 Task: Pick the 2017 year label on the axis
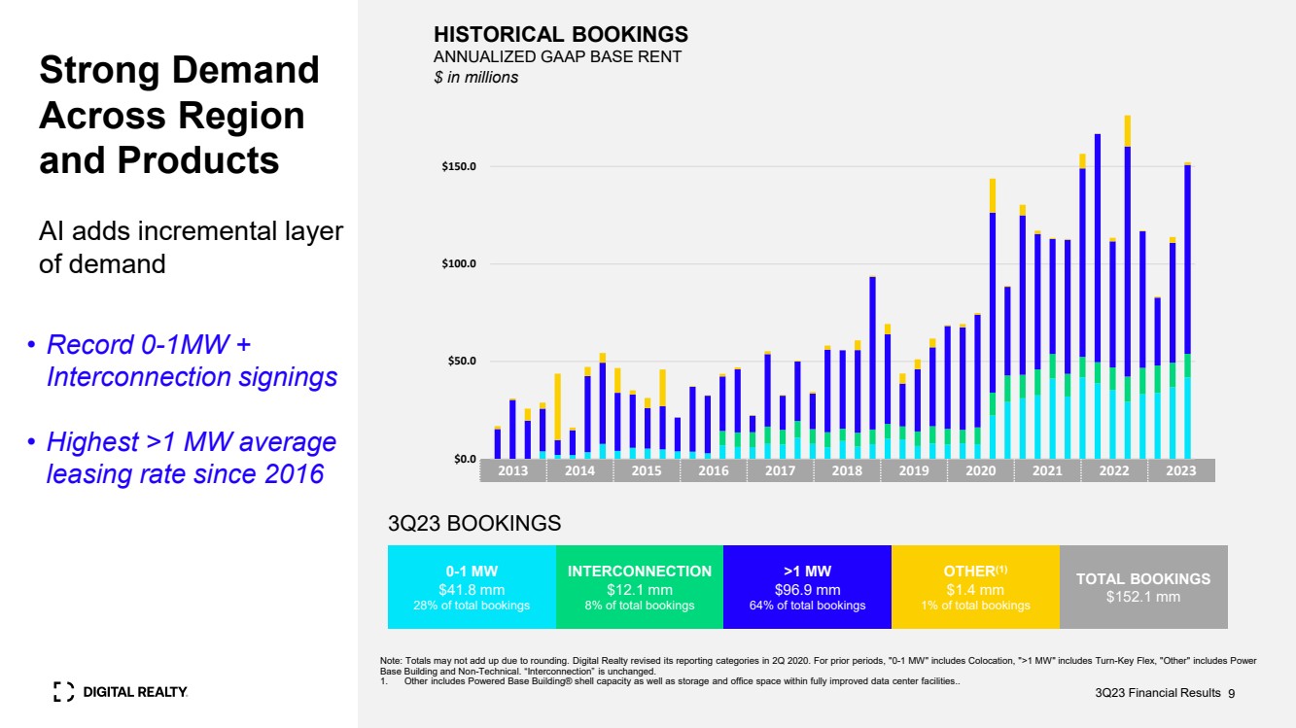[780, 470]
